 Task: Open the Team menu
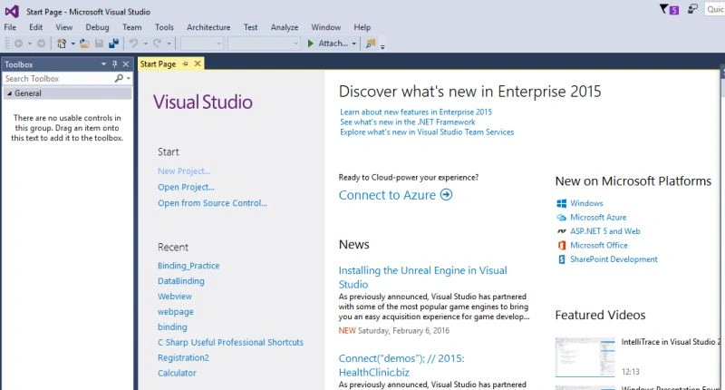131,27
